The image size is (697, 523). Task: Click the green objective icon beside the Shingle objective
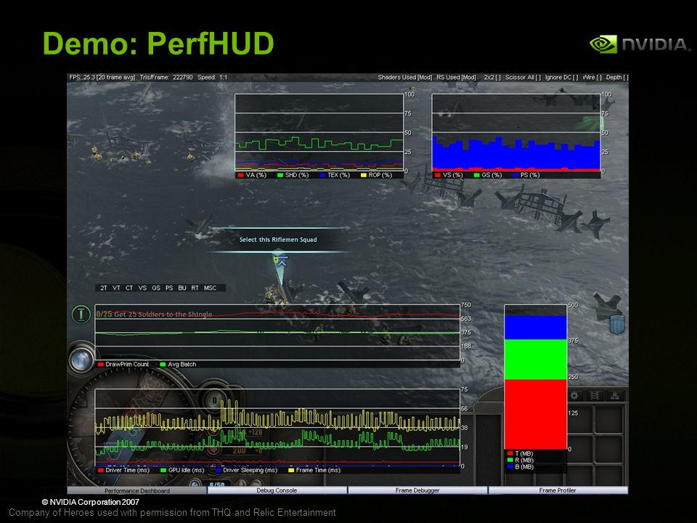81,314
